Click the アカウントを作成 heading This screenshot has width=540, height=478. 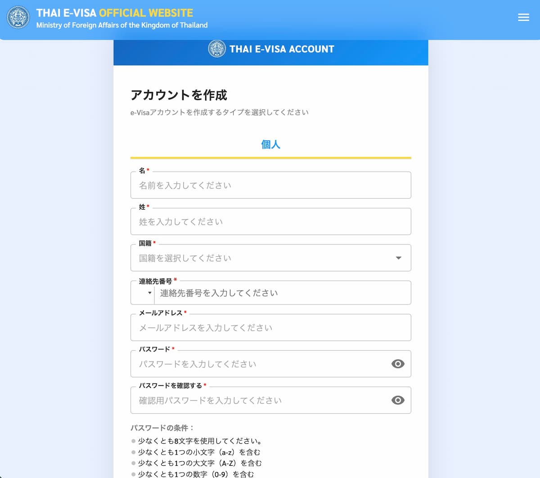[x=179, y=95]
